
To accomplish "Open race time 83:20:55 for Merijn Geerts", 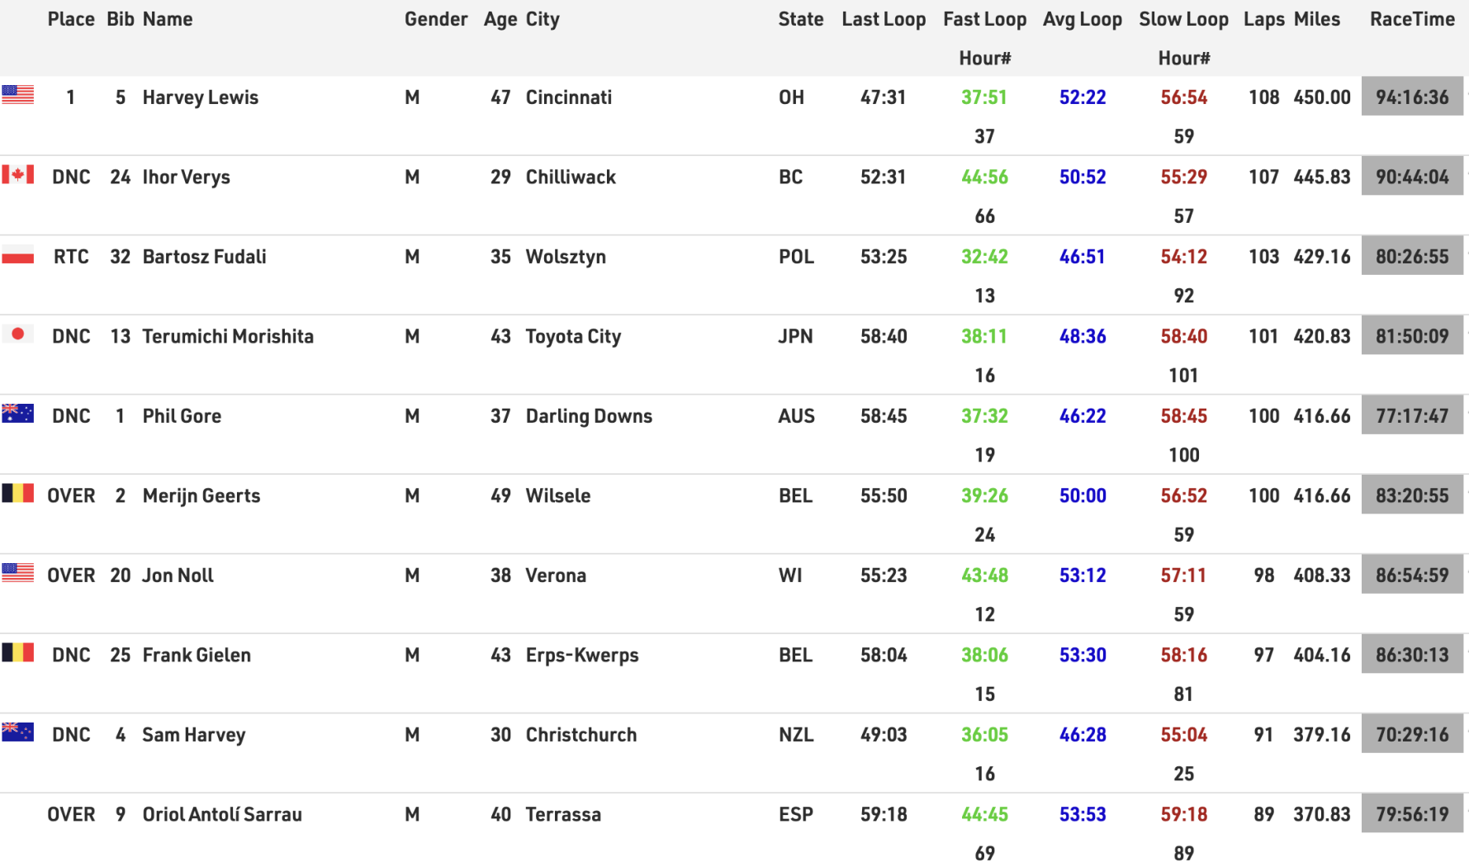I will [x=1412, y=495].
